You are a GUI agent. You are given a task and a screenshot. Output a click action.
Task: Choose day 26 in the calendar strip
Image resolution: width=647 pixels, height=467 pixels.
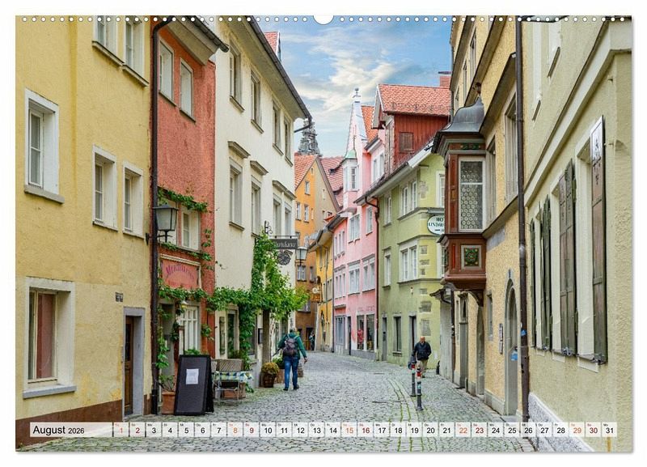pos(528,430)
